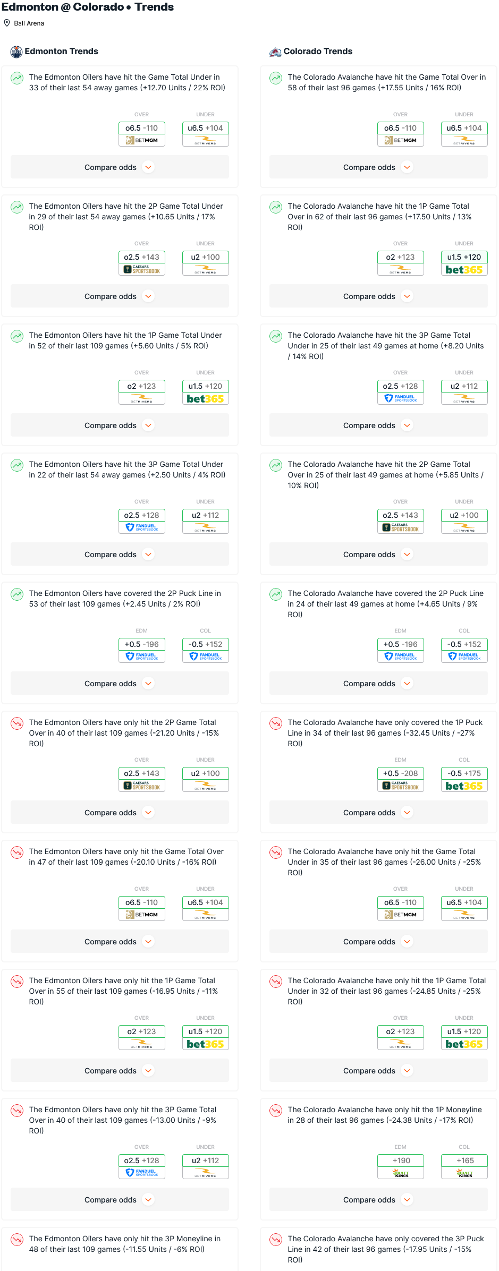Expand Compare odds under Oilers 2P Puck Line trend
Image resolution: width=499 pixels, height=1271 pixels.
point(120,684)
